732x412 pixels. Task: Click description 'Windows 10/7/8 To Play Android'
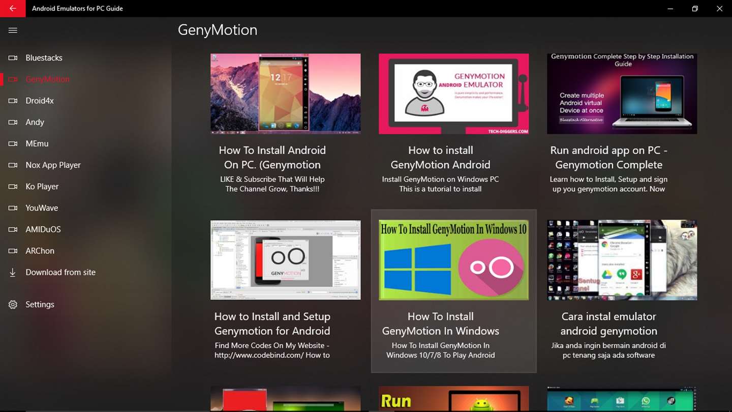coord(441,355)
